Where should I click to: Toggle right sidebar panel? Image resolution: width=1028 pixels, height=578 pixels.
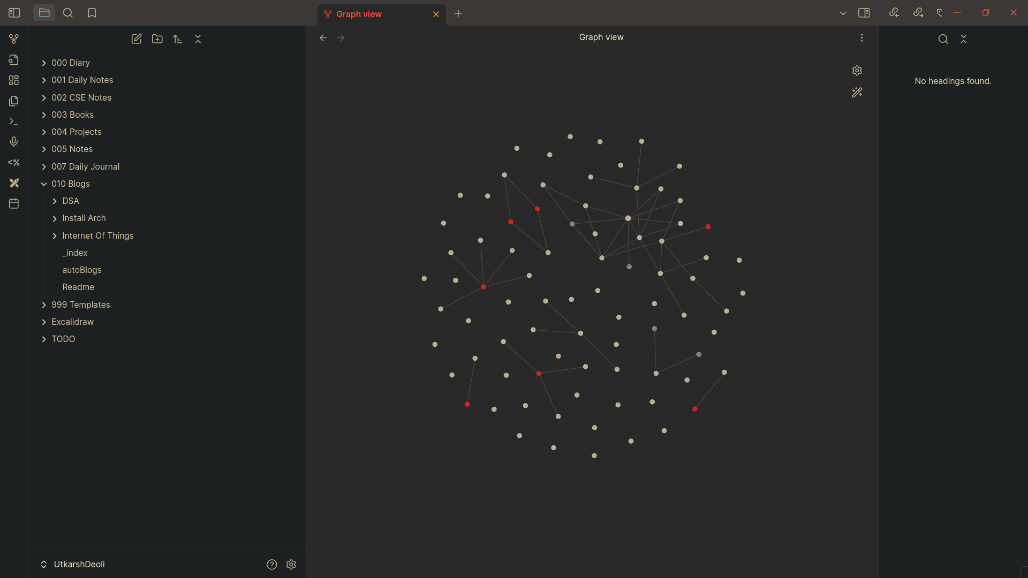[864, 13]
